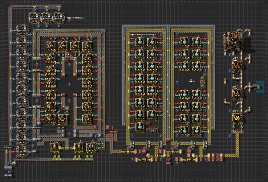Select middle of three assemblers at top
Viewport: 268px width, 182px height.
pos(47,18)
